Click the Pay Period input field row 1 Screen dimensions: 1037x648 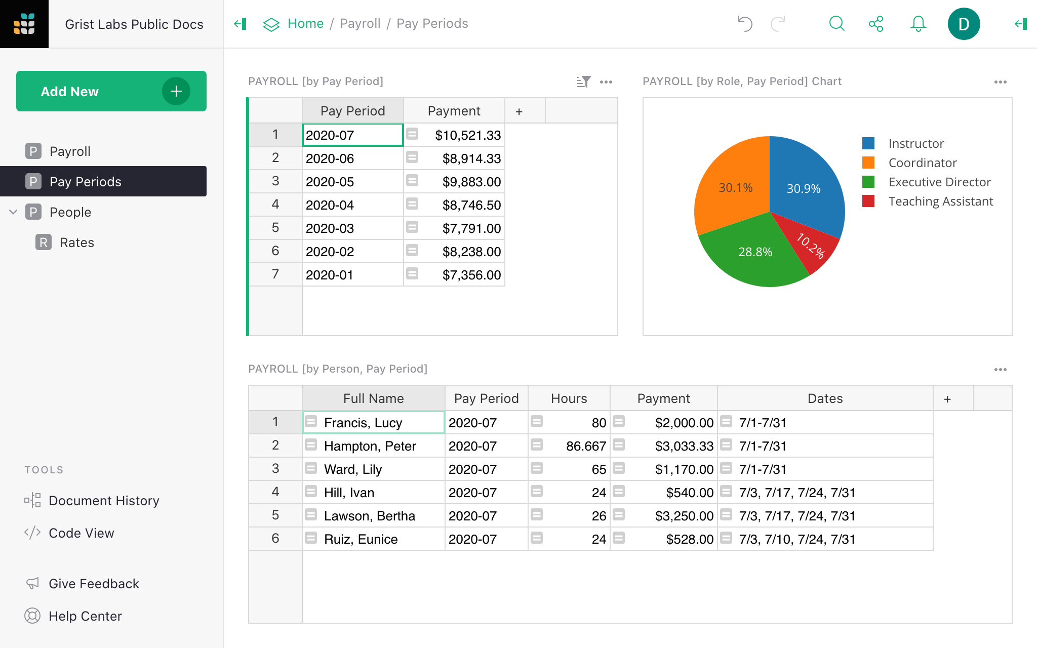click(x=350, y=134)
